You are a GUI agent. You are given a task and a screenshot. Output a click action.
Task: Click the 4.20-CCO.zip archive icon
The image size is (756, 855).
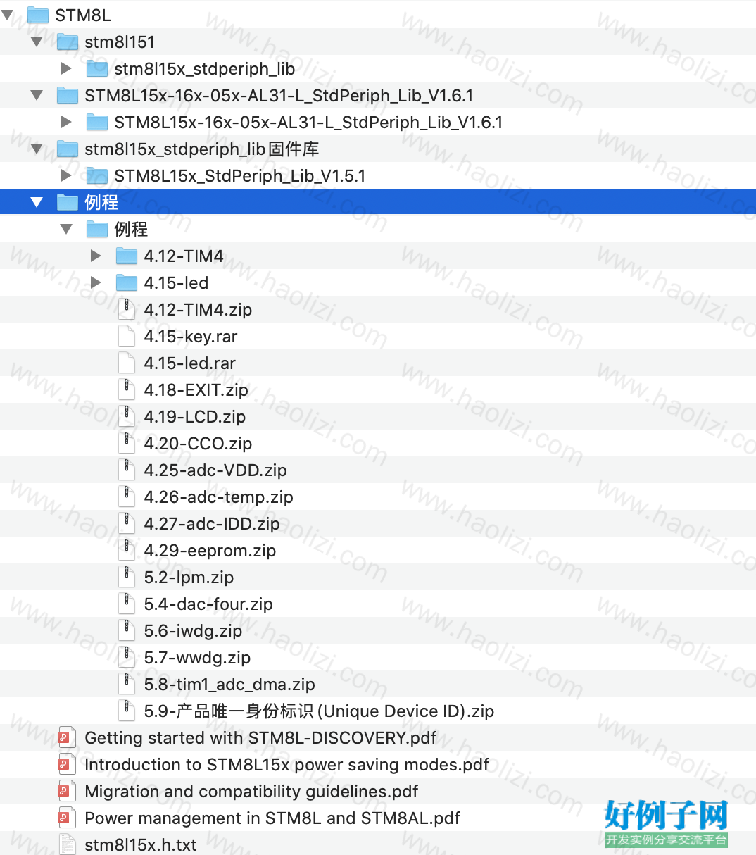pos(127,443)
